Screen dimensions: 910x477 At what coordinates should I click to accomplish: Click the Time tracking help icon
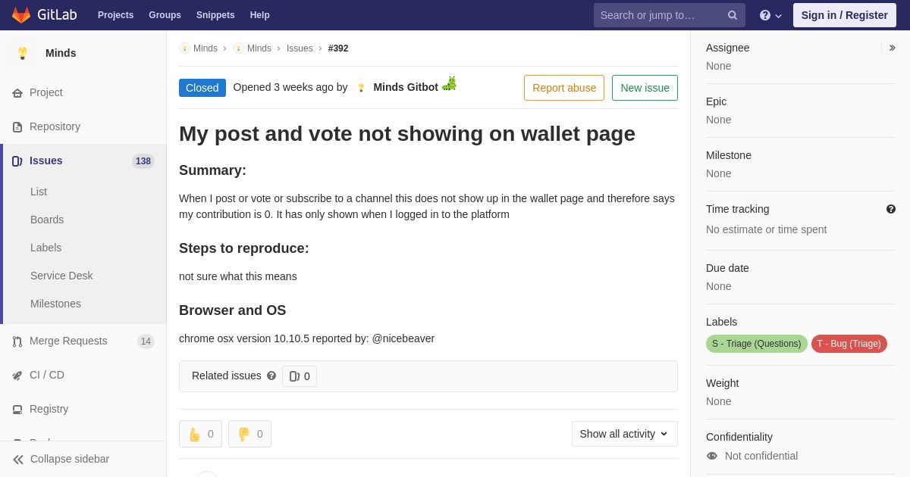[x=891, y=209]
